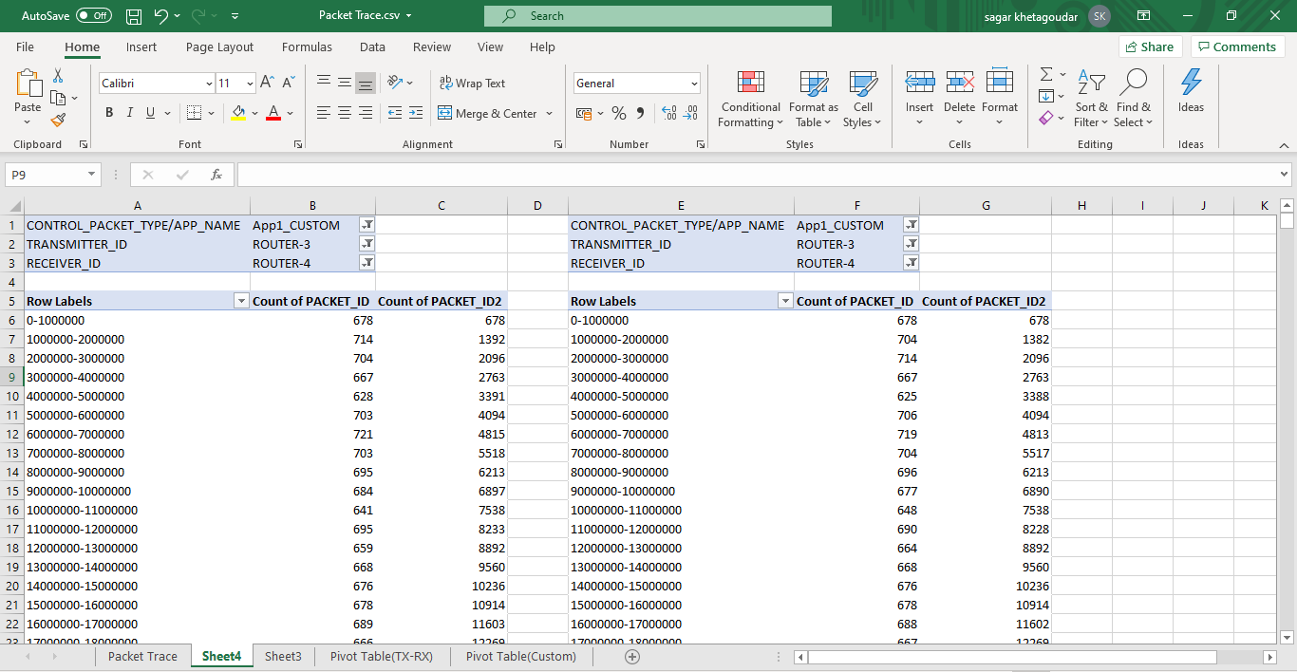
Task: Switch to the Pivot Table(TX-RX) sheet
Action: (x=381, y=656)
